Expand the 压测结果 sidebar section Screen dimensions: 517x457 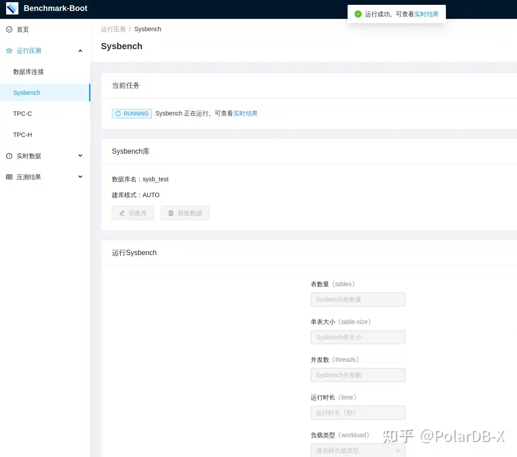80,176
